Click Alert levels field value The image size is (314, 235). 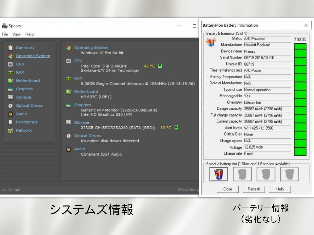267,128
